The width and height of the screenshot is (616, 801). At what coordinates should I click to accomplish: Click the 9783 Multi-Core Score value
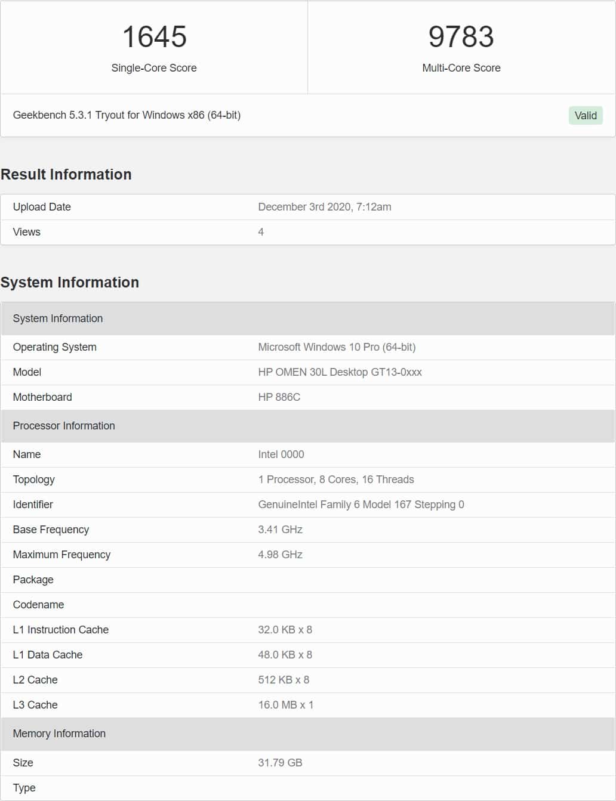tap(461, 37)
